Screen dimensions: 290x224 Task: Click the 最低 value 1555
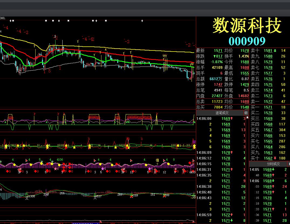pos(244,73)
